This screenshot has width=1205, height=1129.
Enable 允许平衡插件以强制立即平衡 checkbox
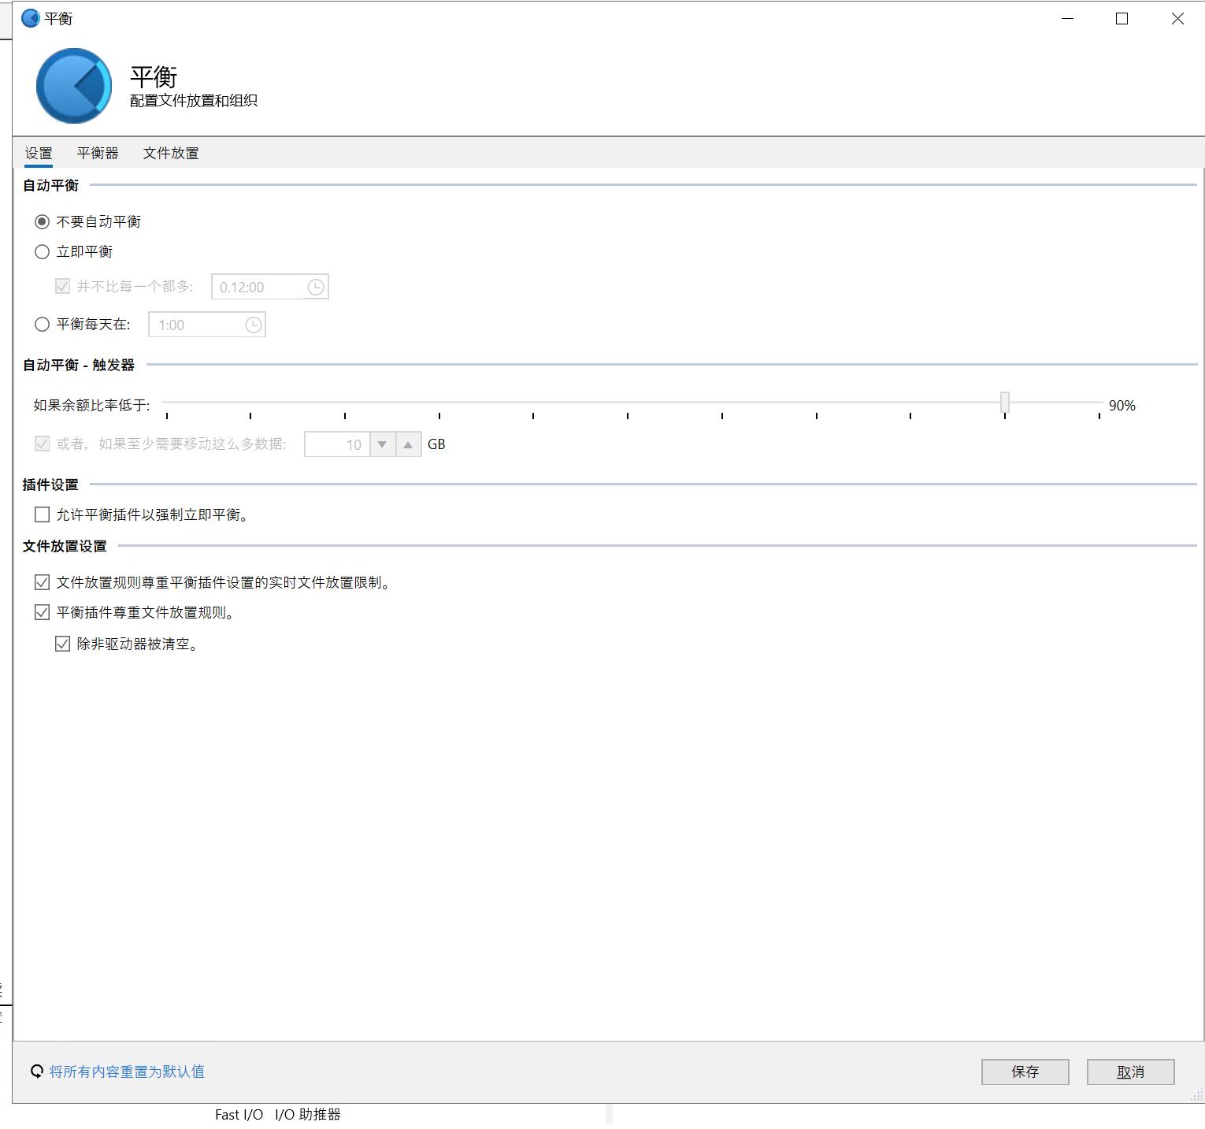click(x=43, y=514)
